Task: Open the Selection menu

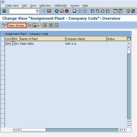Action: (x=45, y=6)
